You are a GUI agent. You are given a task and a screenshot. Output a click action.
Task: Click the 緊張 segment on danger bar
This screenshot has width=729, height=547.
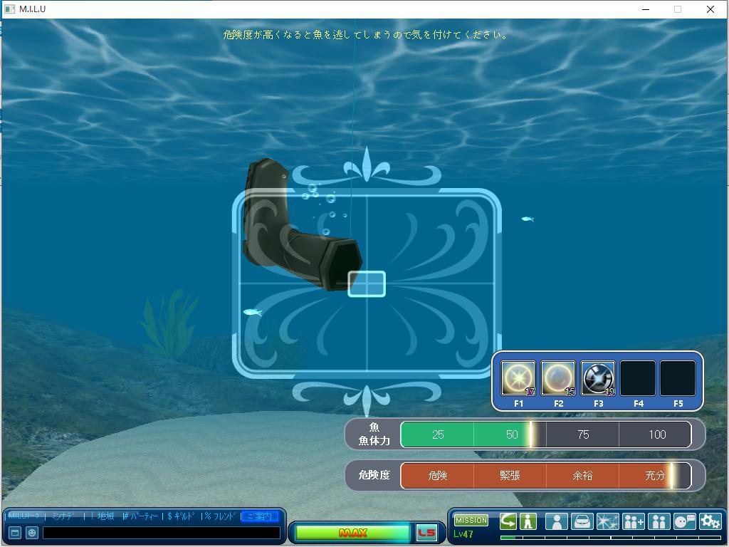tap(510, 475)
